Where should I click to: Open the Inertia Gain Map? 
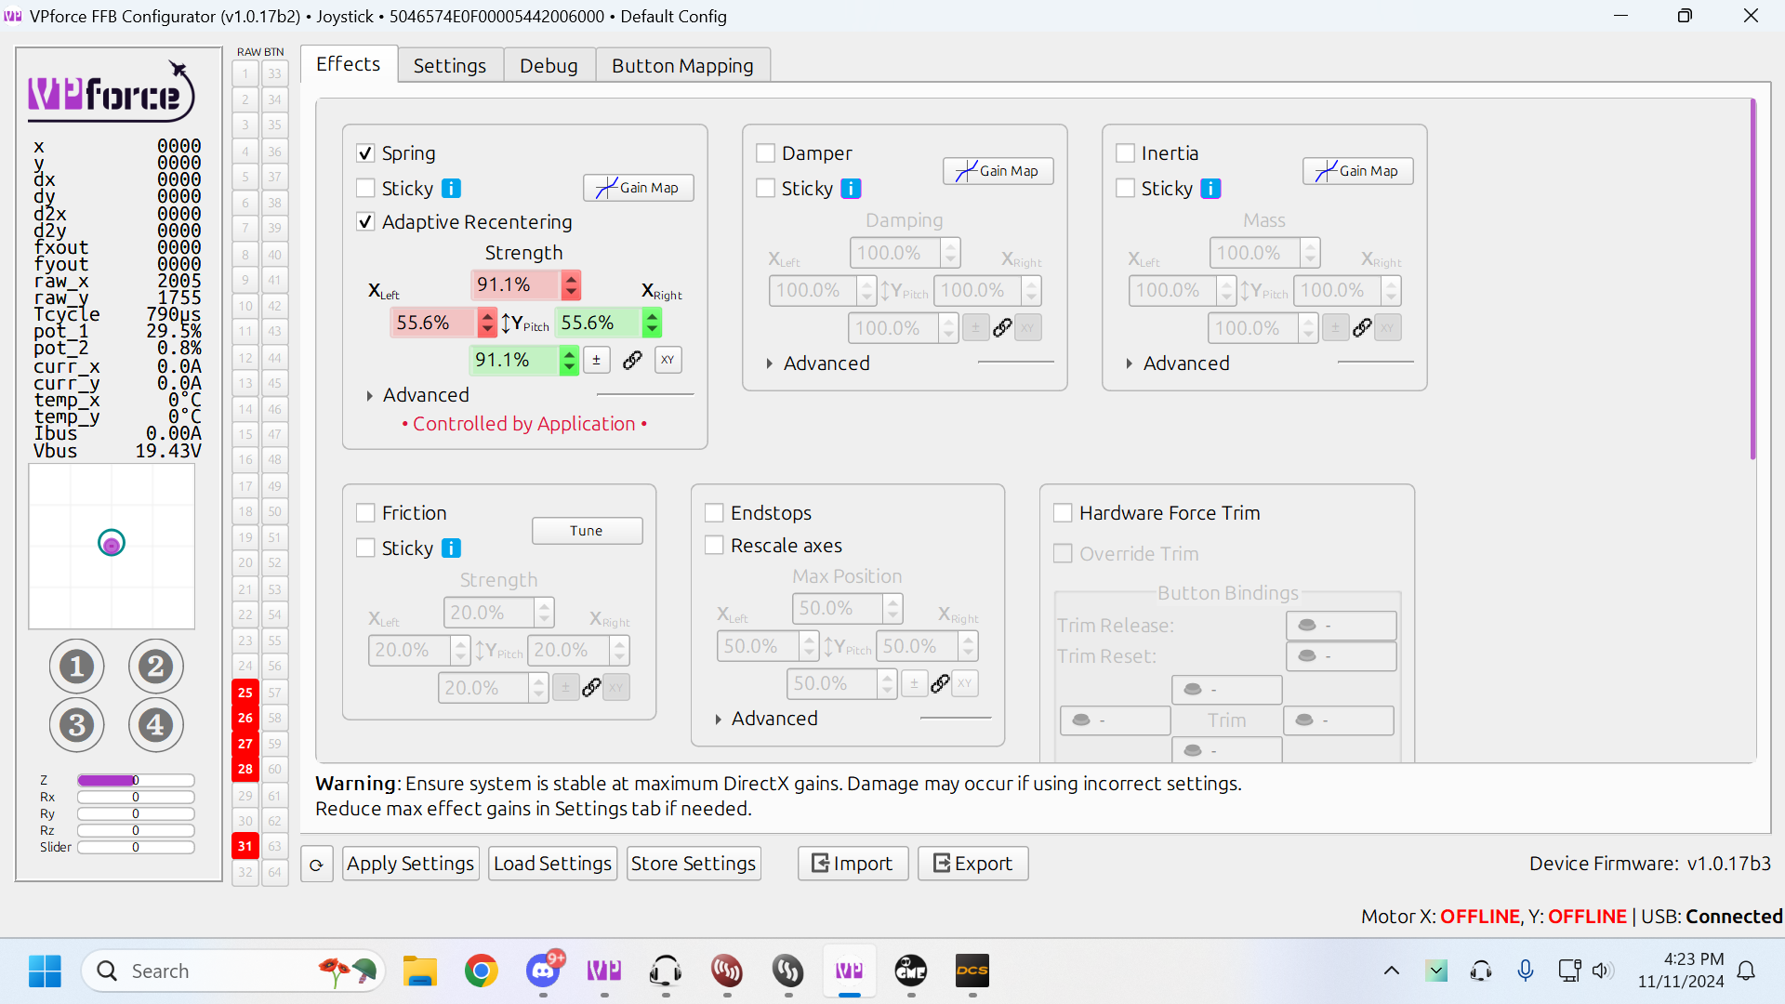(x=1357, y=171)
